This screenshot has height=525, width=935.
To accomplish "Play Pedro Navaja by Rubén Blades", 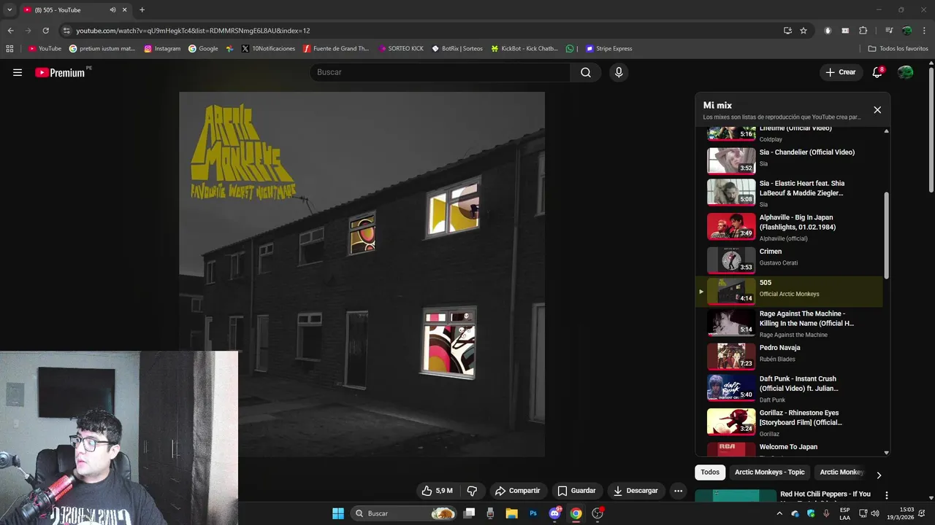I will [x=789, y=356].
